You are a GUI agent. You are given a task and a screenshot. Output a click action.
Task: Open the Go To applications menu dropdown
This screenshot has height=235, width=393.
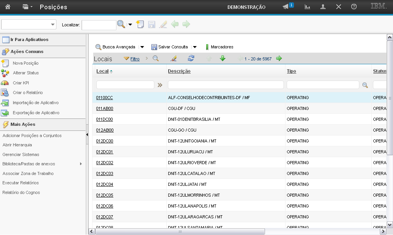(x=27, y=7)
